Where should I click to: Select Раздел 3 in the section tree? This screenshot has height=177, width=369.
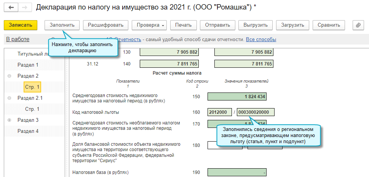[x=28, y=120]
